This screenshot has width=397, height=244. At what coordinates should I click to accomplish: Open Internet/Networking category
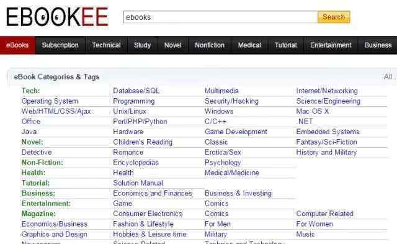327,91
